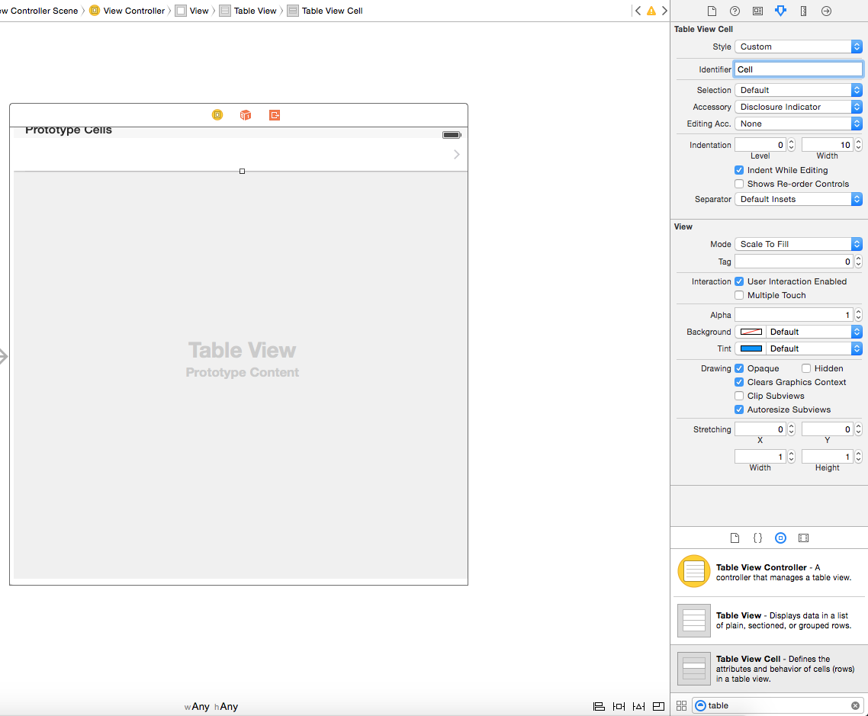Screen dimensions: 868x716
Task: Check the Hidden checkbox
Action: pos(806,368)
